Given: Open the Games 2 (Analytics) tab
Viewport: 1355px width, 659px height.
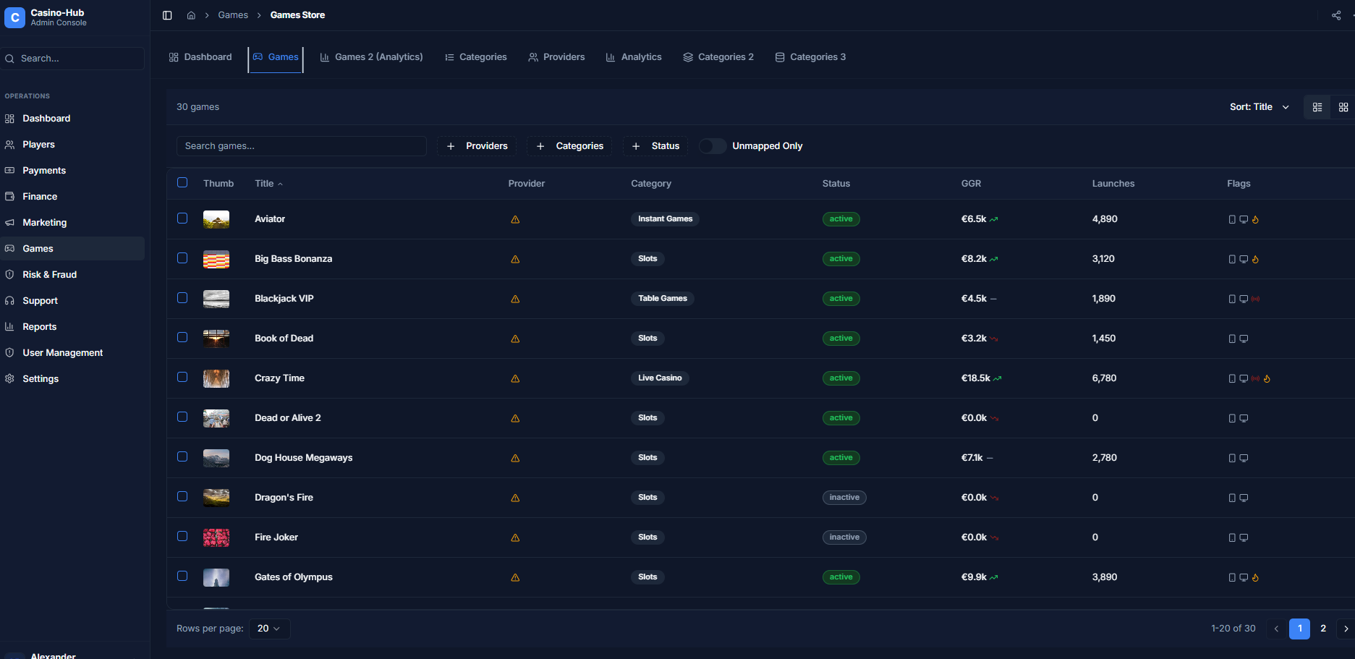Looking at the screenshot, I should (x=371, y=57).
